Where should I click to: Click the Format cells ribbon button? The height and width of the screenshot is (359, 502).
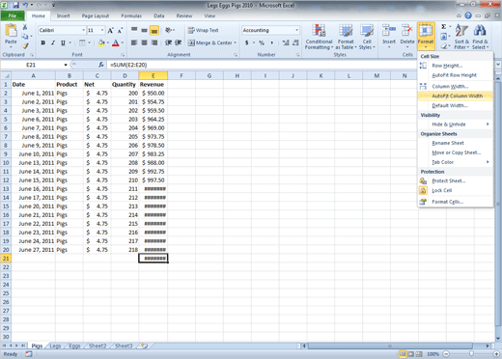426,36
